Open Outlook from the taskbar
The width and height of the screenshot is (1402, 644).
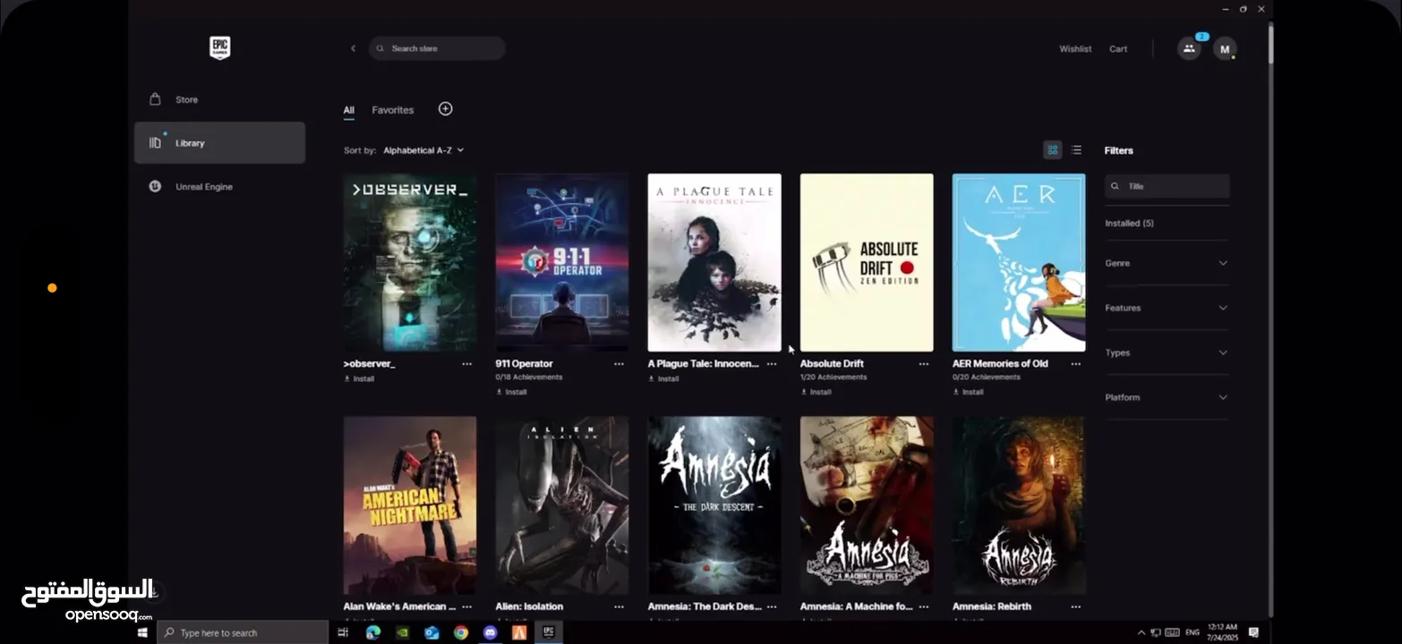pos(432,632)
